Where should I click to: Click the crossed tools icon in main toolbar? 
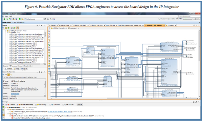pyautogui.click(x=17, y=19)
